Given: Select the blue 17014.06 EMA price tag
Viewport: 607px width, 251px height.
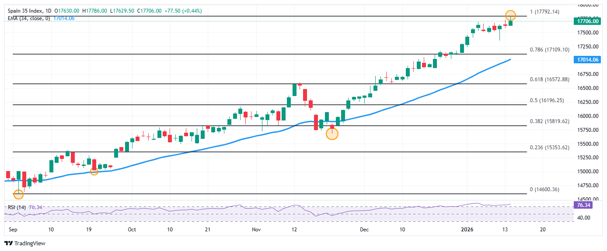Looking at the screenshot, I should point(588,60).
